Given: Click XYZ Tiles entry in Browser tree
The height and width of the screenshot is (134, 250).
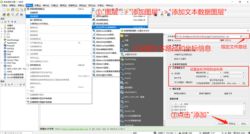Looking at the screenshot, I should pos(12,63).
